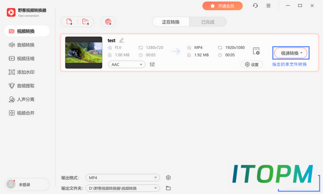Click output format settings hexagon icon
Viewport: 323px width, 194px height.
168,177
